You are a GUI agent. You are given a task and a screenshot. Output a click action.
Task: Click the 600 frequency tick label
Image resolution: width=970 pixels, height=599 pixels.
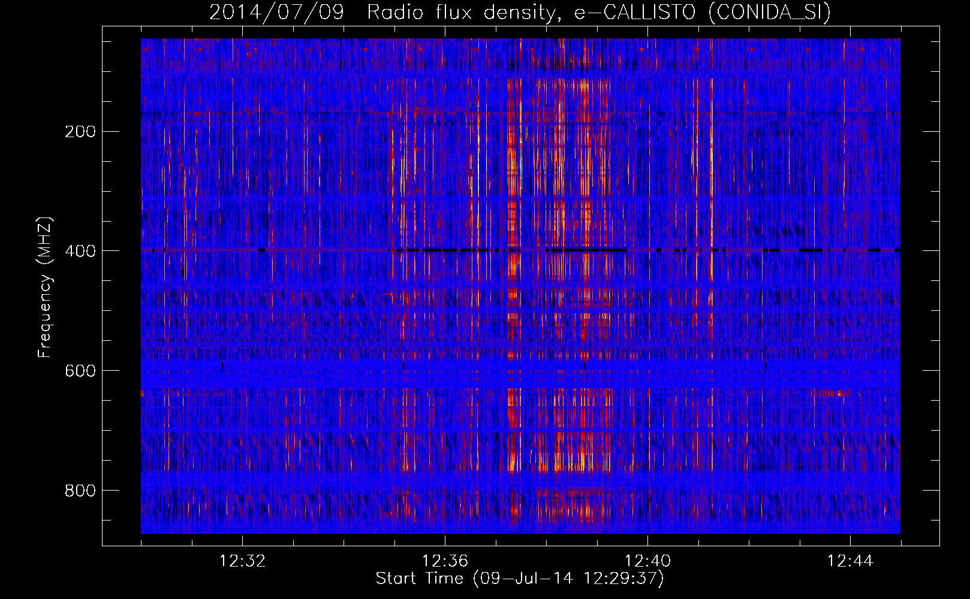click(80, 371)
